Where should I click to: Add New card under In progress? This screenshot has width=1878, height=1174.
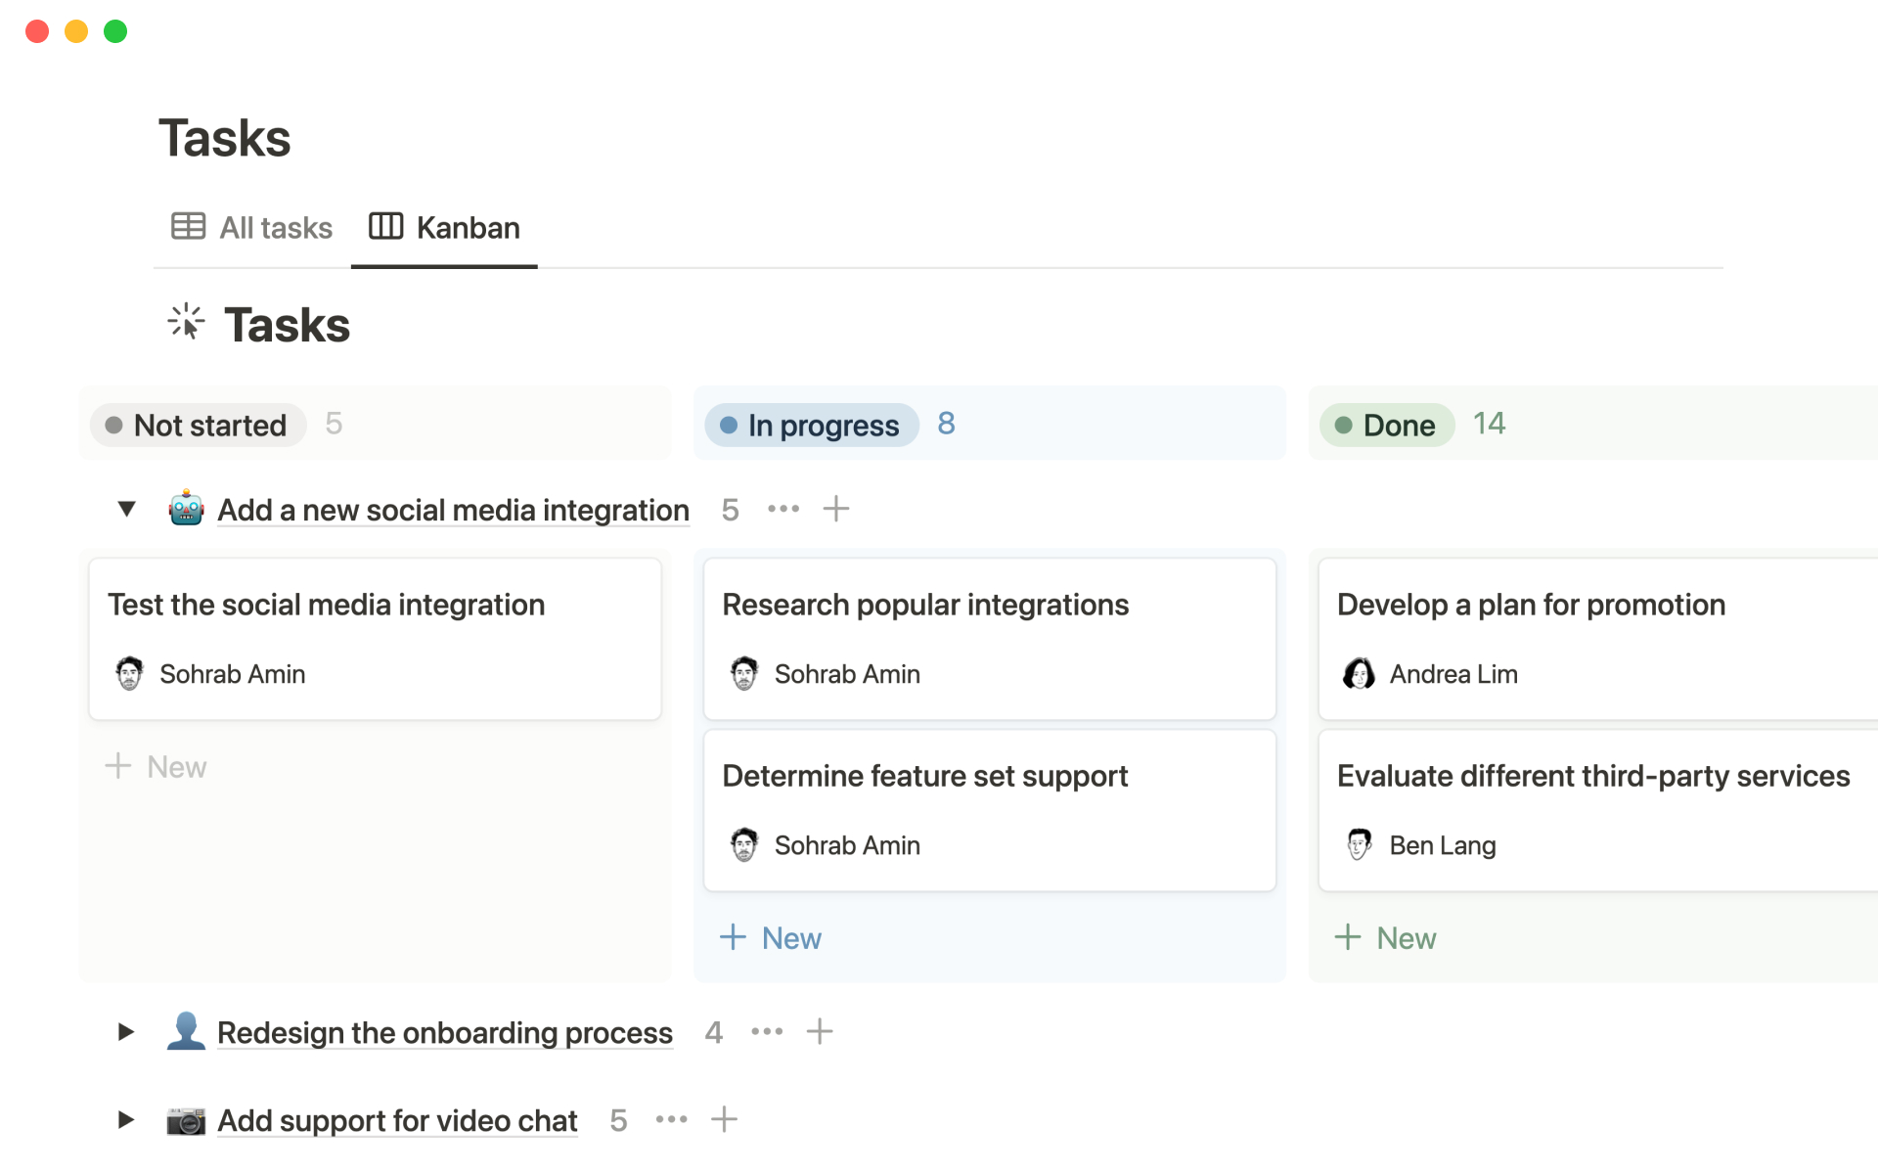click(x=771, y=938)
